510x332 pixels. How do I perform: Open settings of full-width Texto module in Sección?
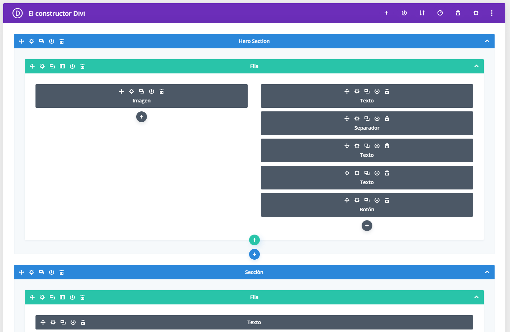[x=53, y=322]
